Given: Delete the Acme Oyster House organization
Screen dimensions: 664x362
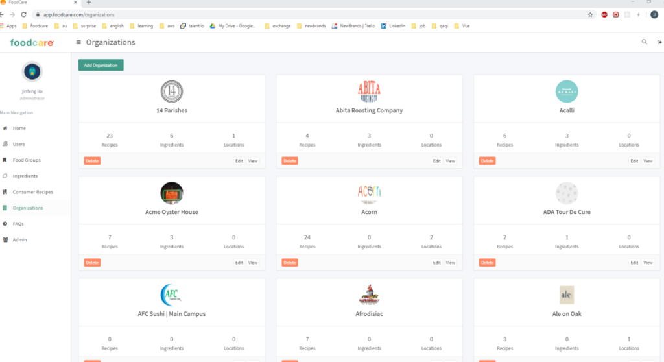Looking at the screenshot, I should [x=92, y=263].
